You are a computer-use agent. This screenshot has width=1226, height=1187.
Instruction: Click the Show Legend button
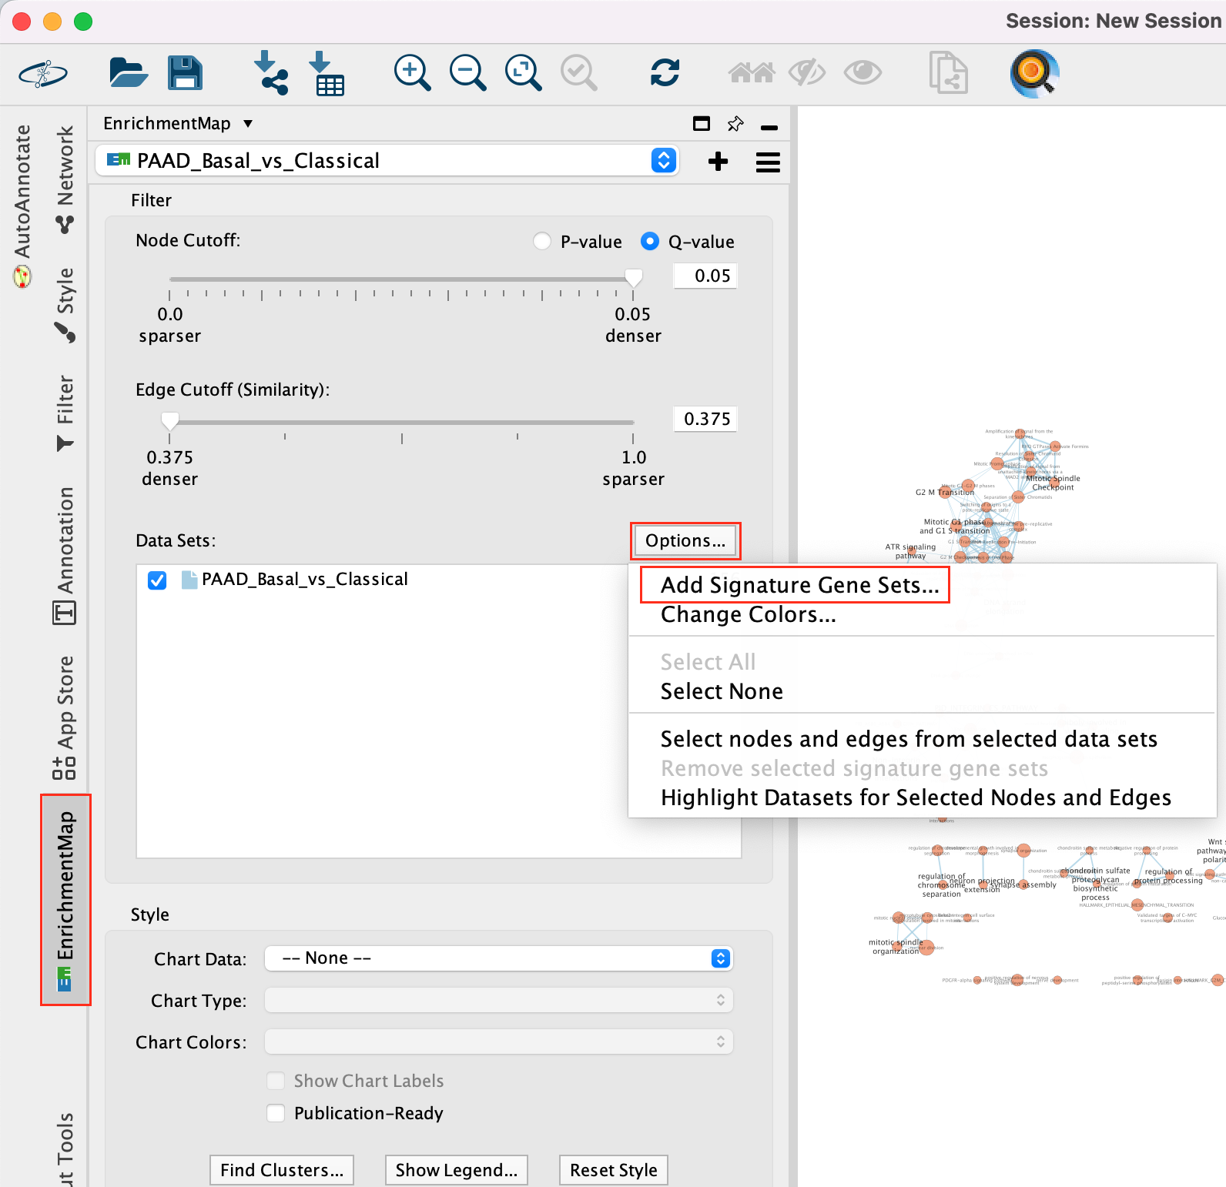tap(456, 1170)
